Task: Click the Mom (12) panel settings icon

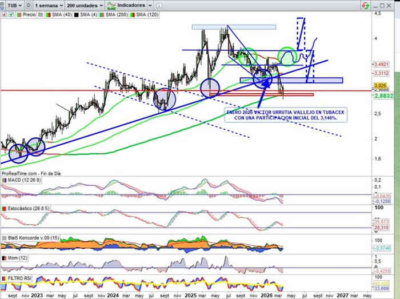Action: pyautogui.click(x=3, y=258)
